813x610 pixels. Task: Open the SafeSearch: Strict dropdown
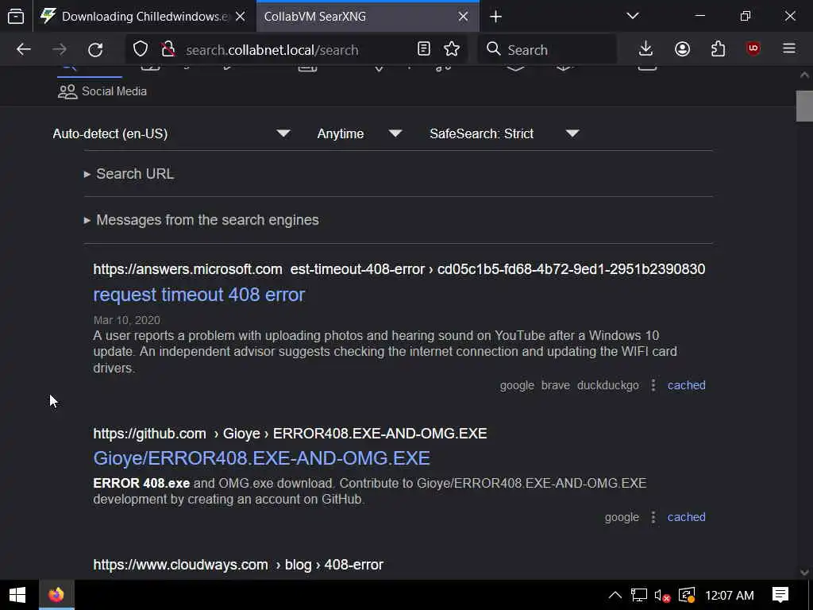click(504, 133)
